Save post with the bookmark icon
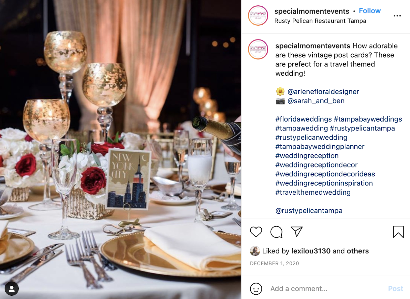 click(398, 232)
